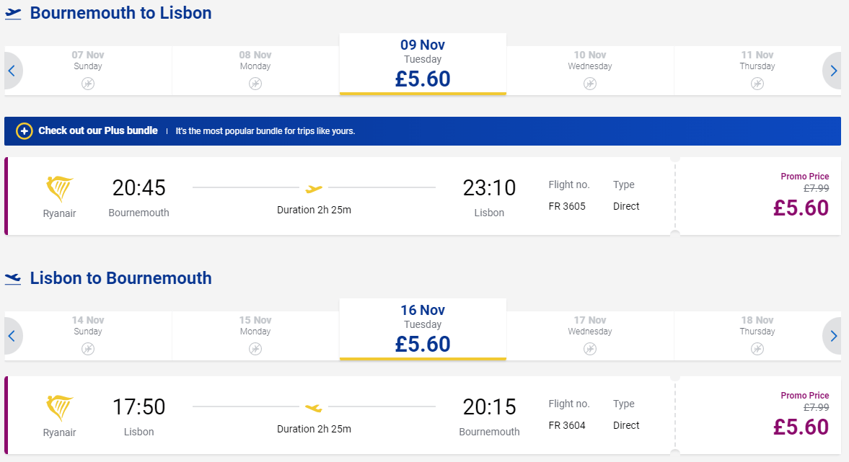Click the no-flight icon under 07 Nov Sunday
The image size is (849, 462).
[x=88, y=84]
